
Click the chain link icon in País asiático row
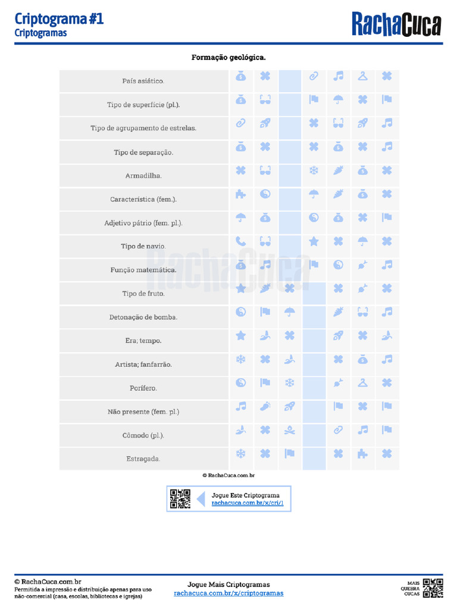pyautogui.click(x=314, y=76)
